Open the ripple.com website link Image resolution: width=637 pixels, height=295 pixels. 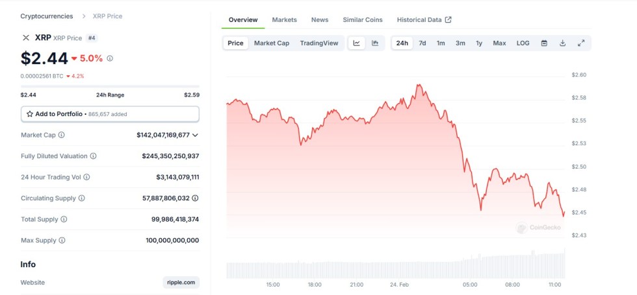click(x=181, y=283)
